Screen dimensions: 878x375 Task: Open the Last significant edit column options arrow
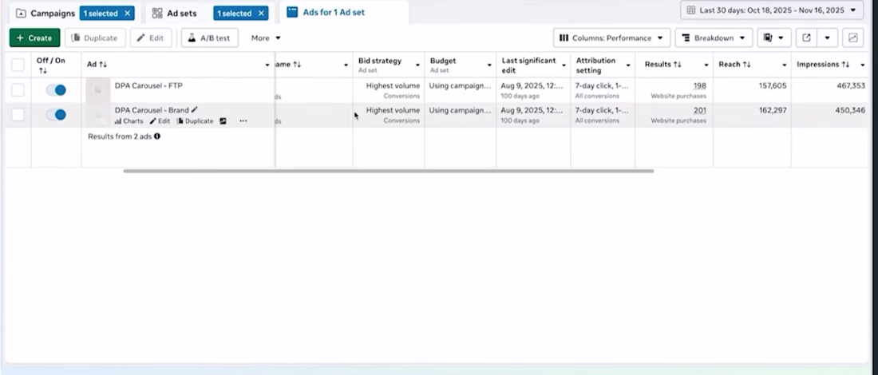[564, 65]
